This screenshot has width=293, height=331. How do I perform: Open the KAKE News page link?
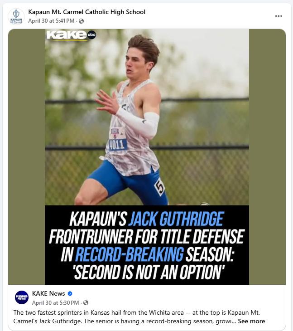coord(48,293)
